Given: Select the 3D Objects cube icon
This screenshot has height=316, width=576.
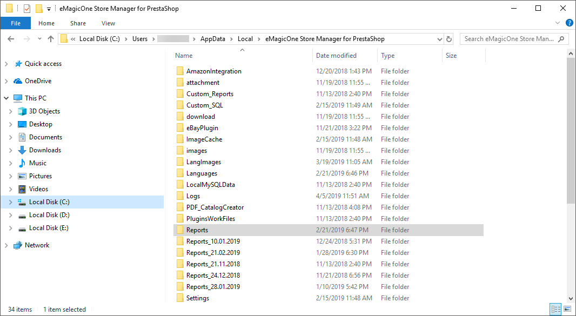Looking at the screenshot, I should (x=22, y=111).
